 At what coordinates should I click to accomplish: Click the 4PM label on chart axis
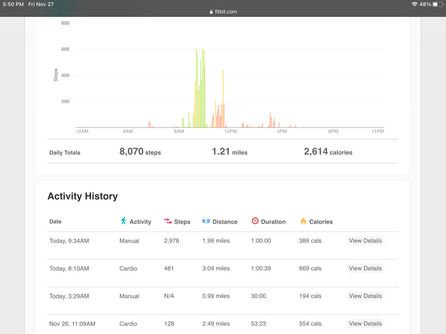tap(282, 131)
